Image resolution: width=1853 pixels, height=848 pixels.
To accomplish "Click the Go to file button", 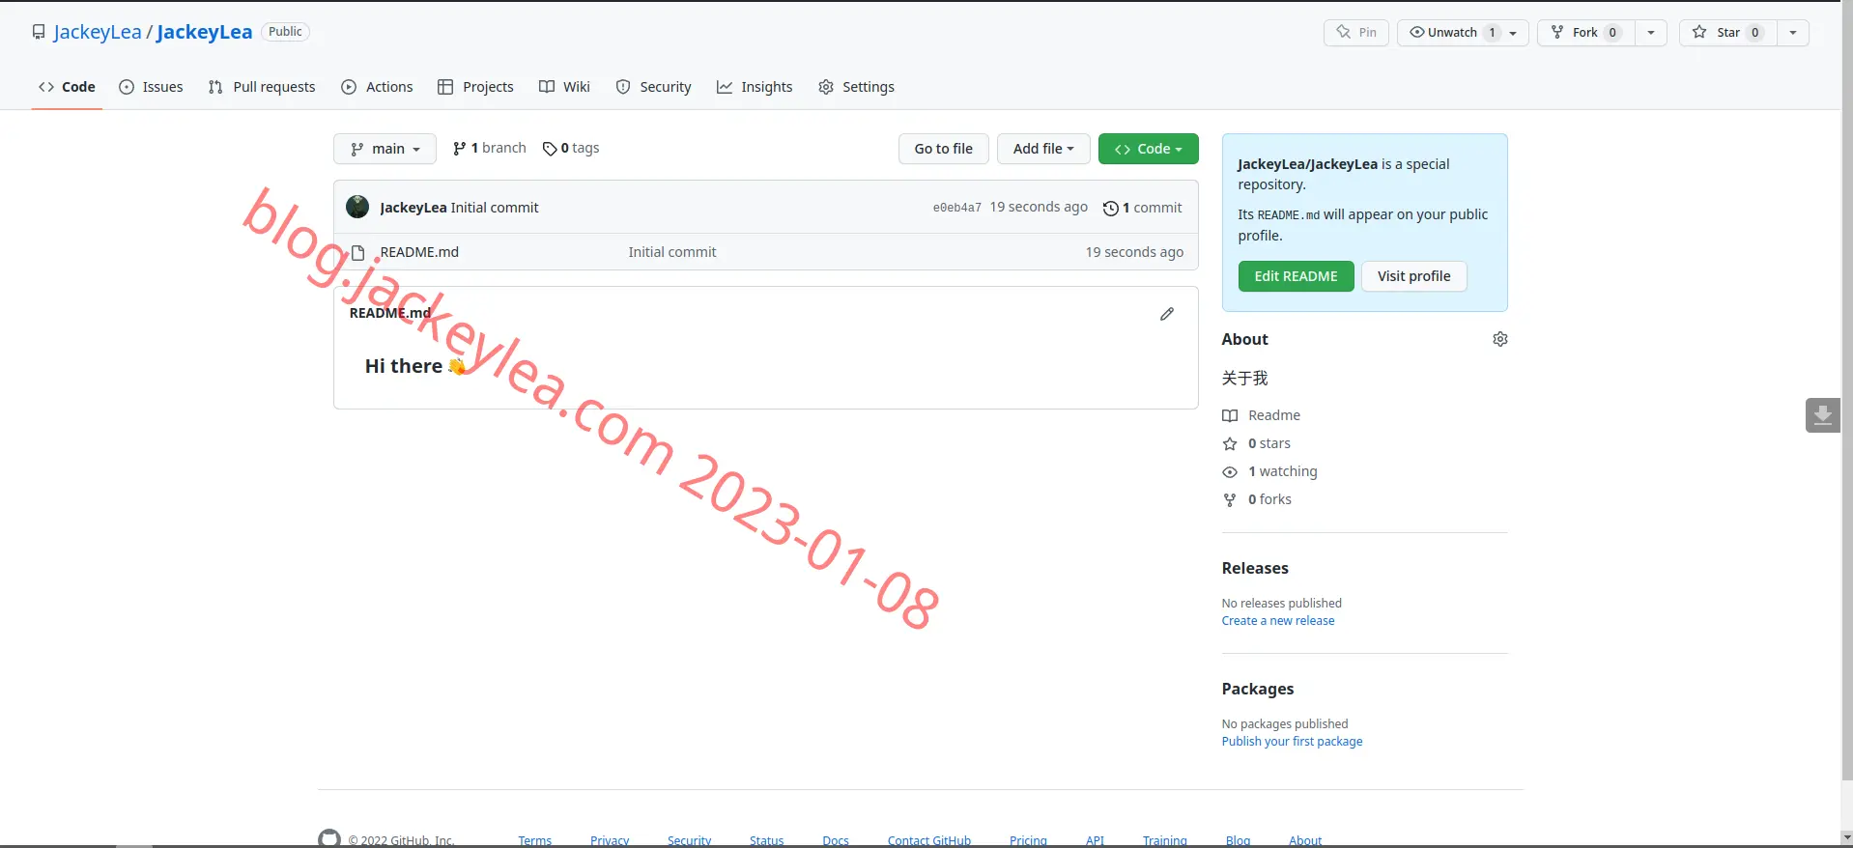I will (943, 149).
